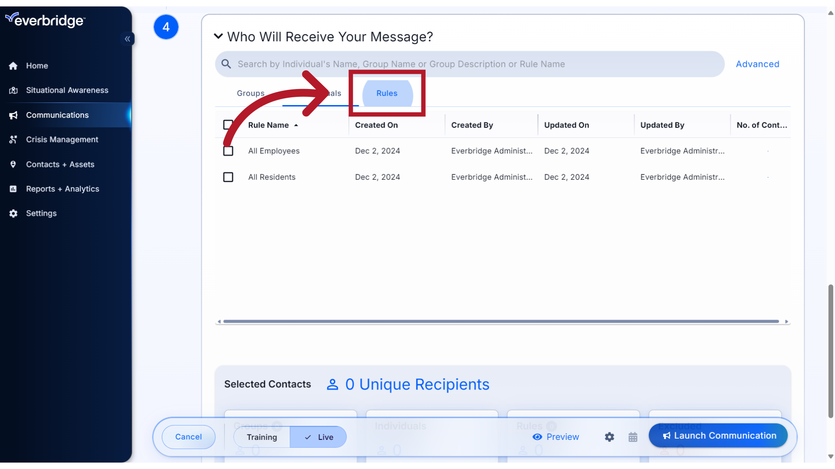Open Situational Awareness in the sidebar
The width and height of the screenshot is (835, 469).
coord(67,90)
